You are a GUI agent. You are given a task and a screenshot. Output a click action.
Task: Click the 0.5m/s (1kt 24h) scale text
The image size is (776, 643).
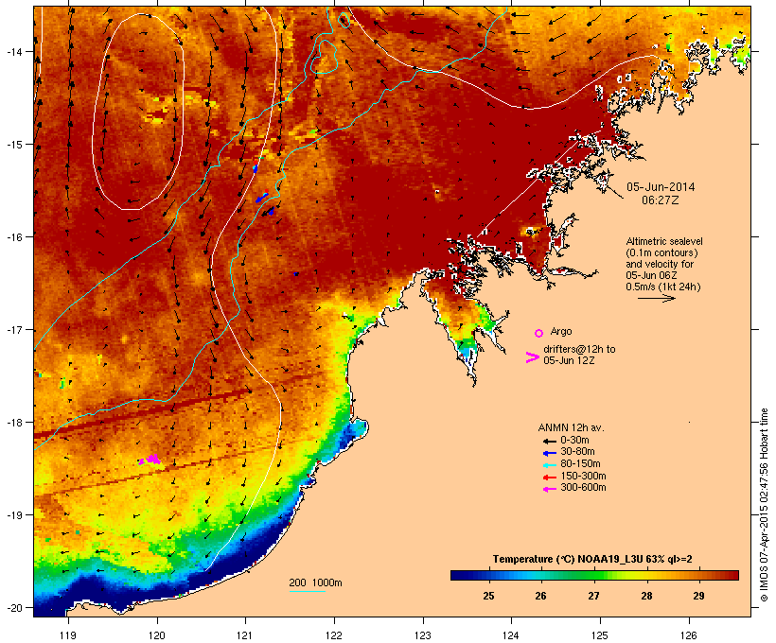tap(663, 287)
